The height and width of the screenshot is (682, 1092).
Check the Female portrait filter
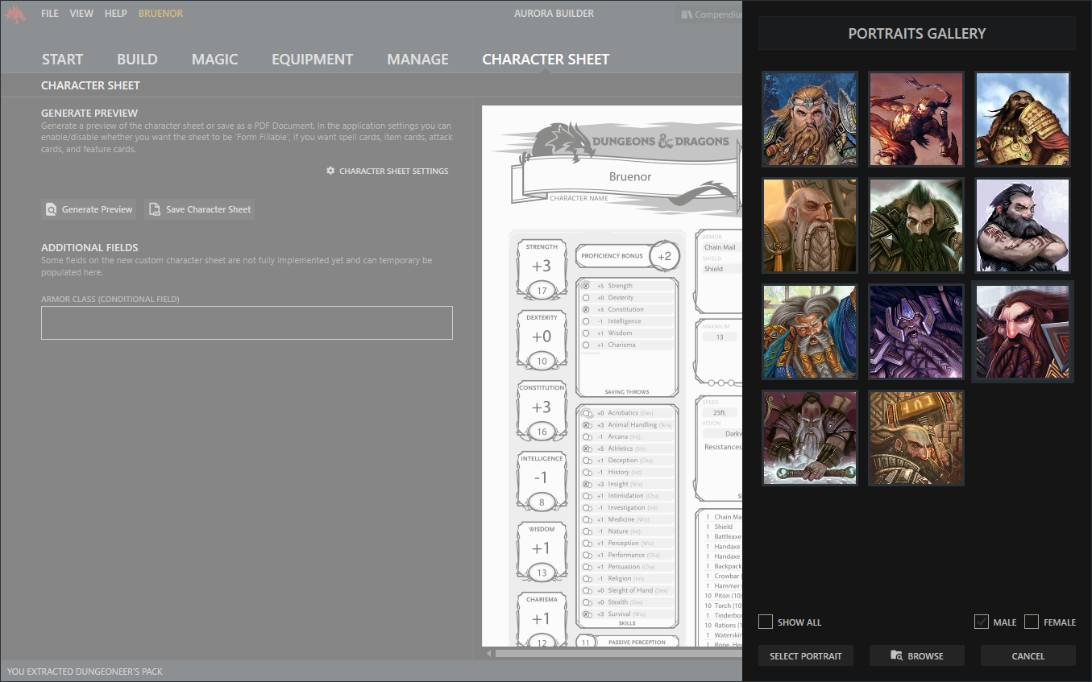point(1032,622)
